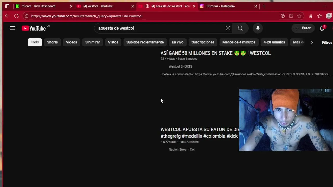Reload the page with the refresh icon
This screenshot has height=187, width=333.
16,16
